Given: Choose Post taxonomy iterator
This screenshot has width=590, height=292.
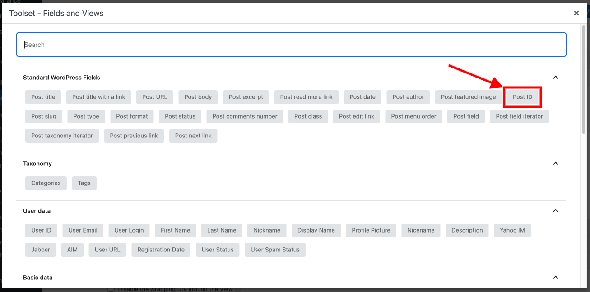Looking at the screenshot, I should [x=62, y=136].
